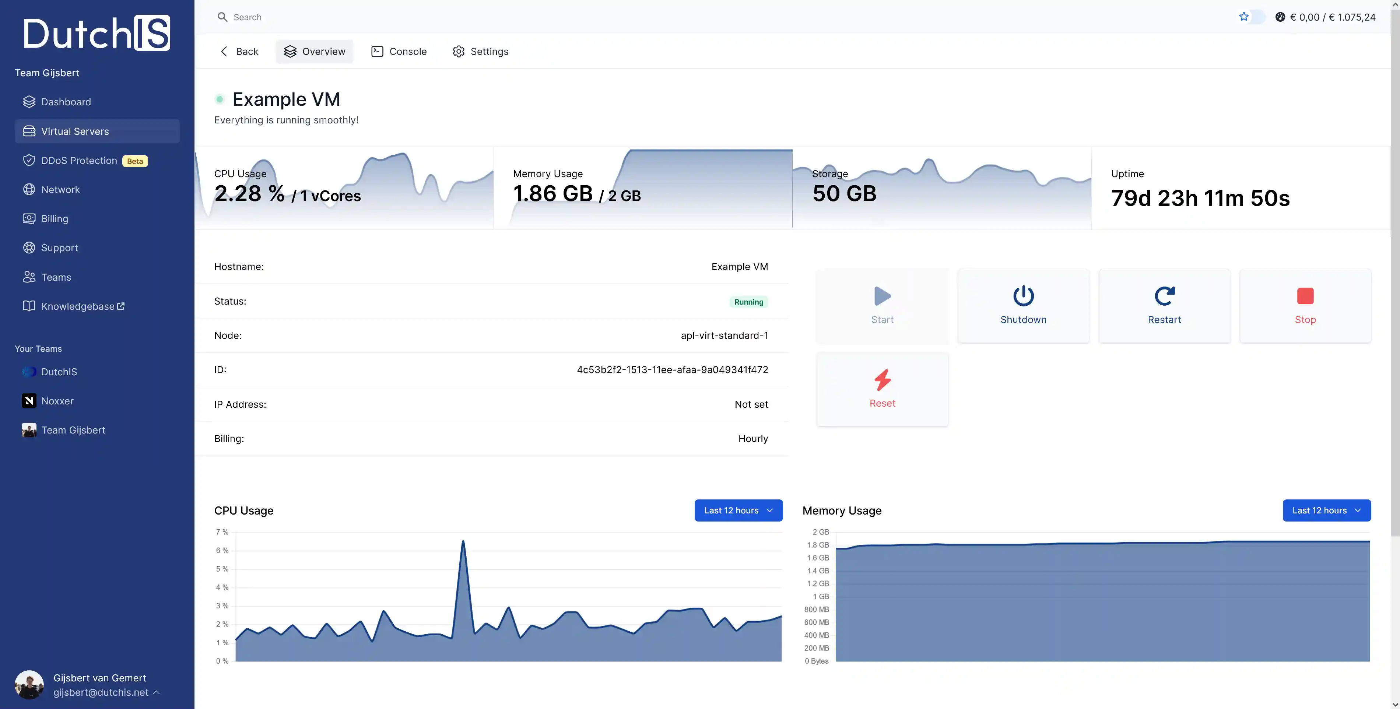Go to Dashboard in sidebar
Viewport: 1400px width, 709px height.
[x=97, y=102]
